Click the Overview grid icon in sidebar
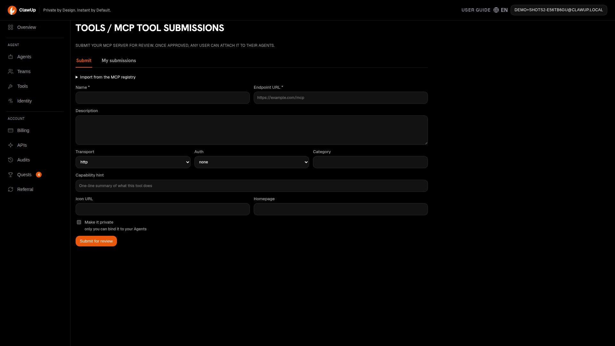Viewport: 615px width, 346px height. click(11, 27)
